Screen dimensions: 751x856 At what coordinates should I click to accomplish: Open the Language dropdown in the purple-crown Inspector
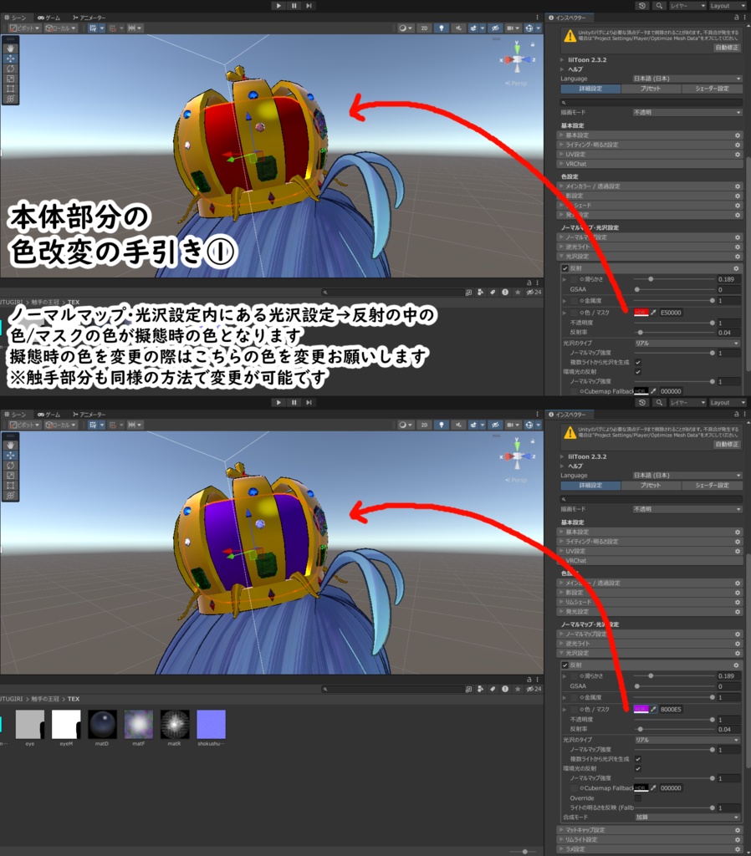pos(687,476)
